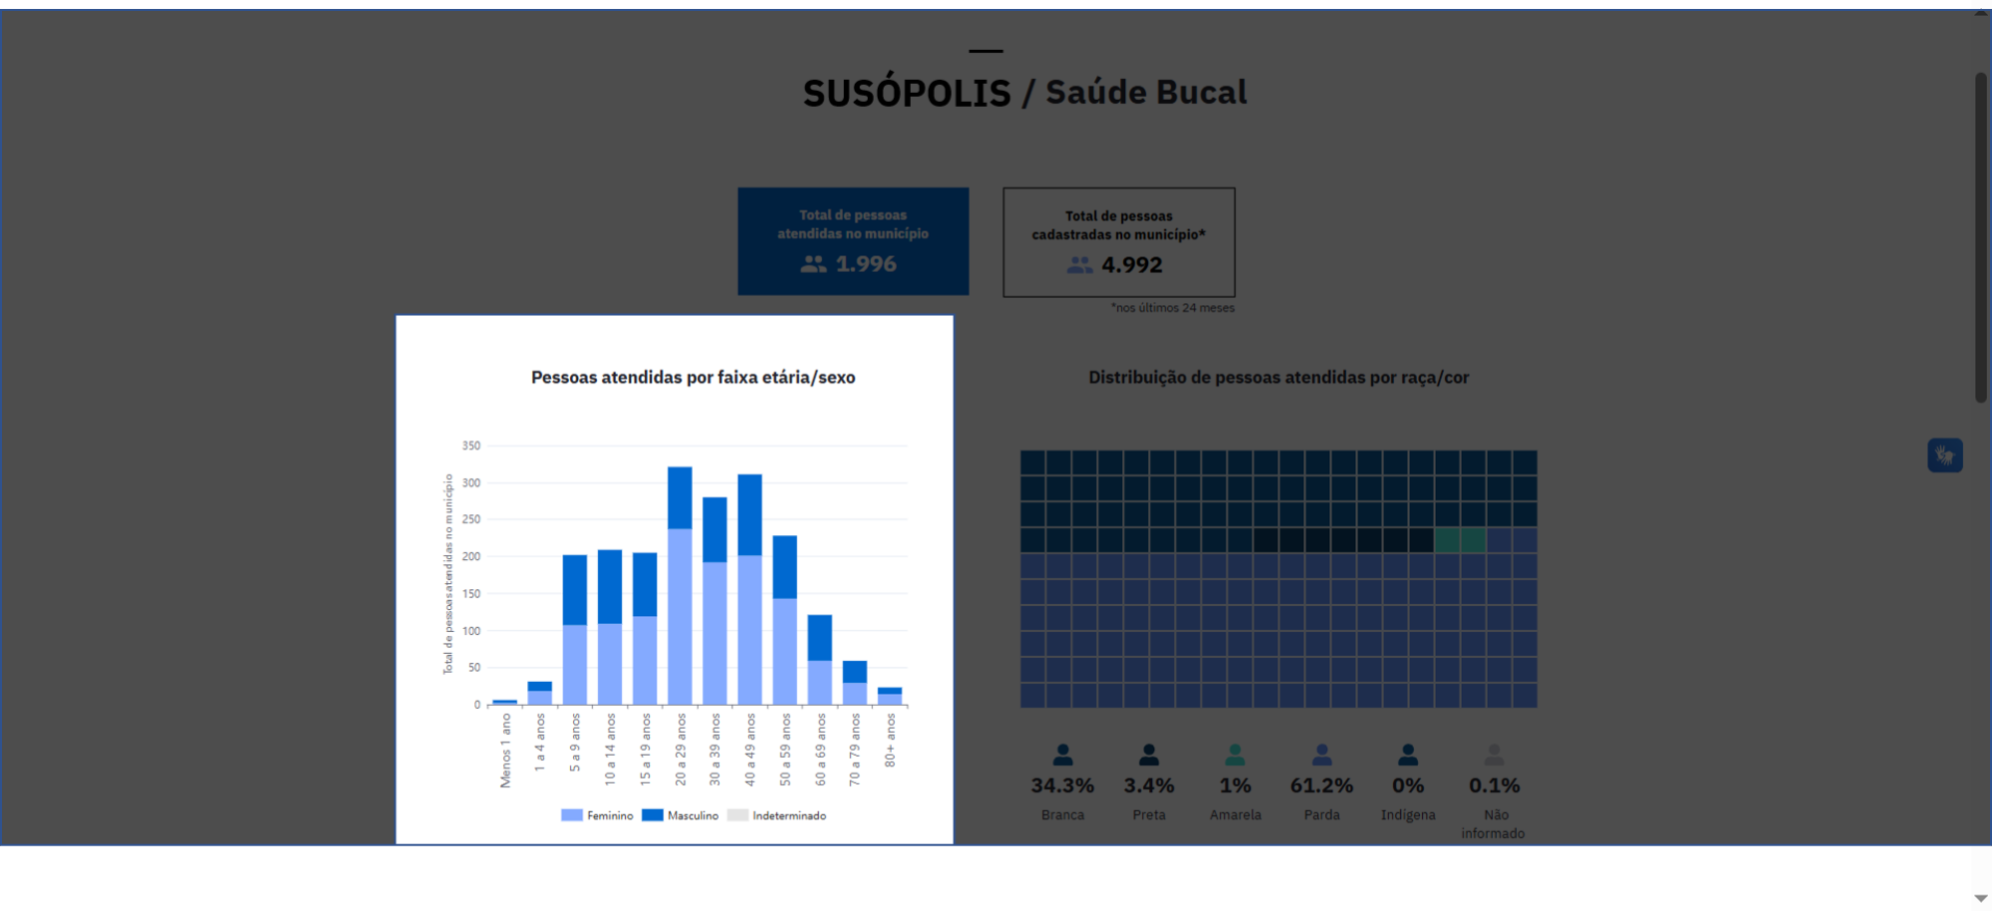Screen dimensions: 1992x911
Task: Click the Branca person icon
Action: (x=1062, y=755)
